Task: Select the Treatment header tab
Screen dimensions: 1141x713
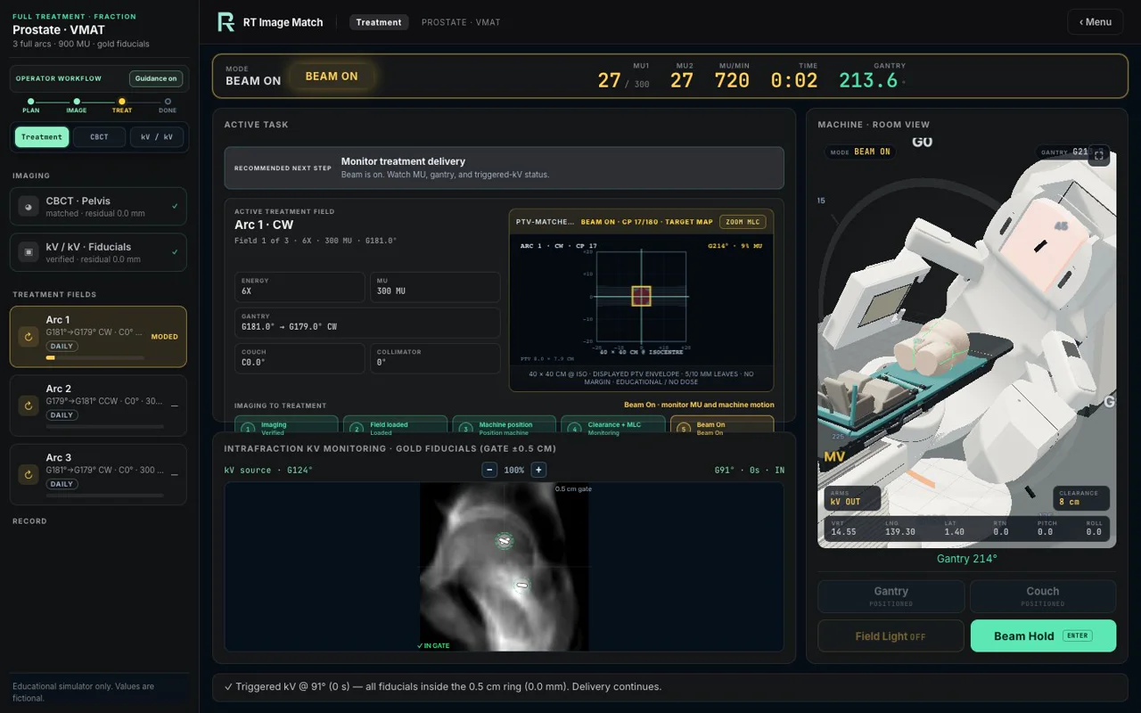Action: click(379, 22)
